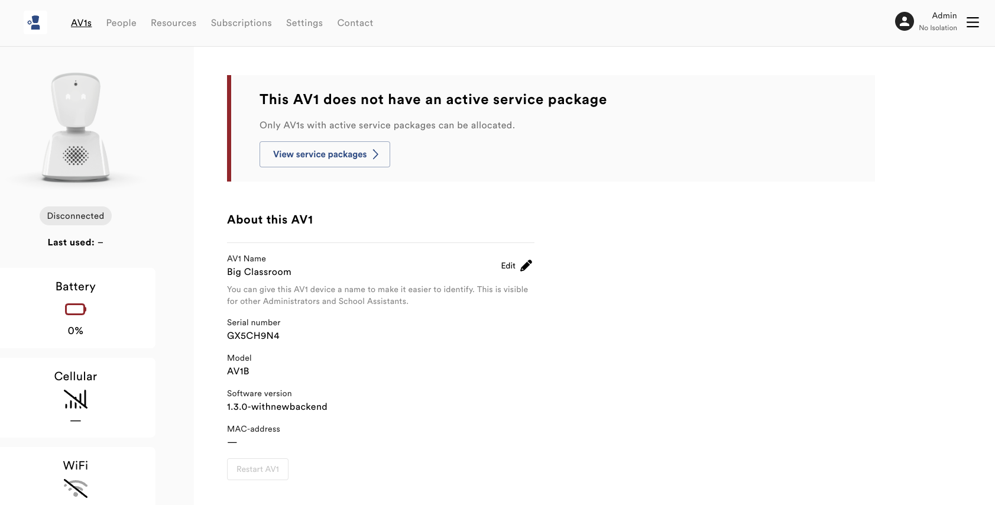This screenshot has height=505, width=995.
Task: Click the red empty battery icon
Action: 76,309
